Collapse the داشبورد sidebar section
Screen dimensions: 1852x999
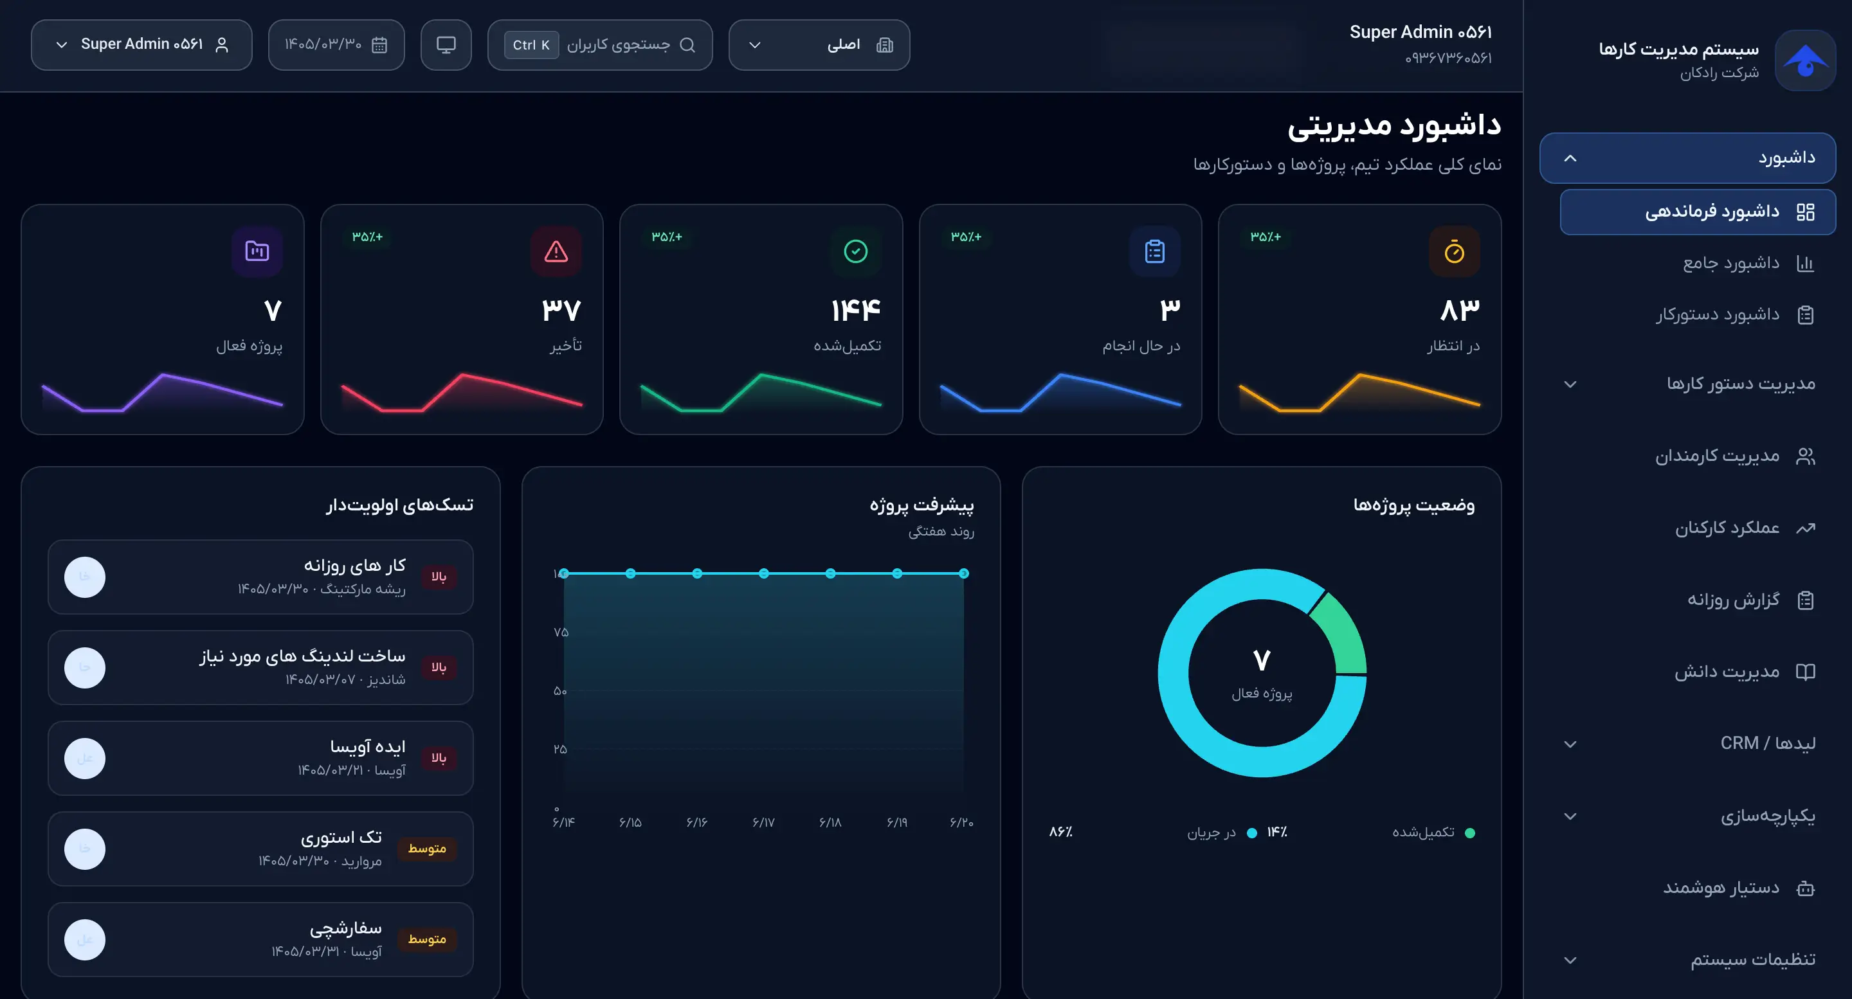click(1687, 157)
